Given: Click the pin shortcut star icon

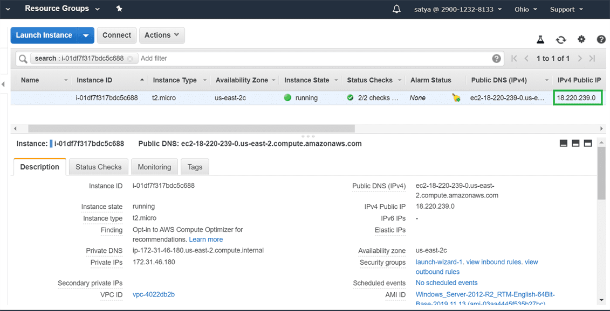Looking at the screenshot, I should point(119,9).
